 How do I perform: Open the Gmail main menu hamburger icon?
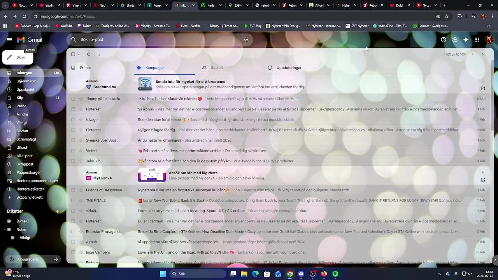9,40
